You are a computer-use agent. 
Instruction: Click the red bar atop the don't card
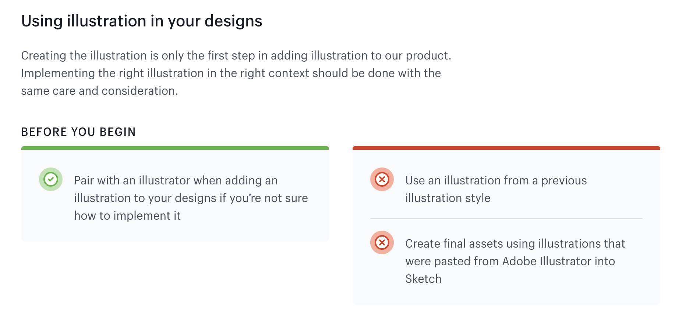click(x=506, y=148)
